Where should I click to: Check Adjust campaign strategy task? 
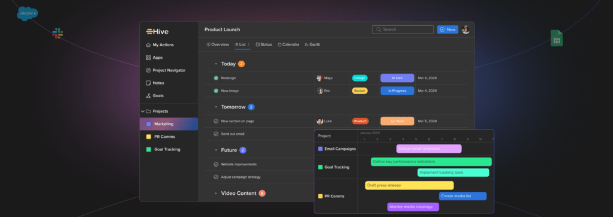tap(216, 177)
